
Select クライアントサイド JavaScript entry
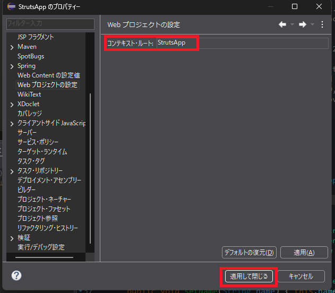point(51,123)
